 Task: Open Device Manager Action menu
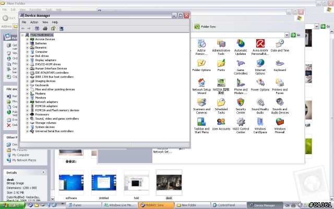34,22
